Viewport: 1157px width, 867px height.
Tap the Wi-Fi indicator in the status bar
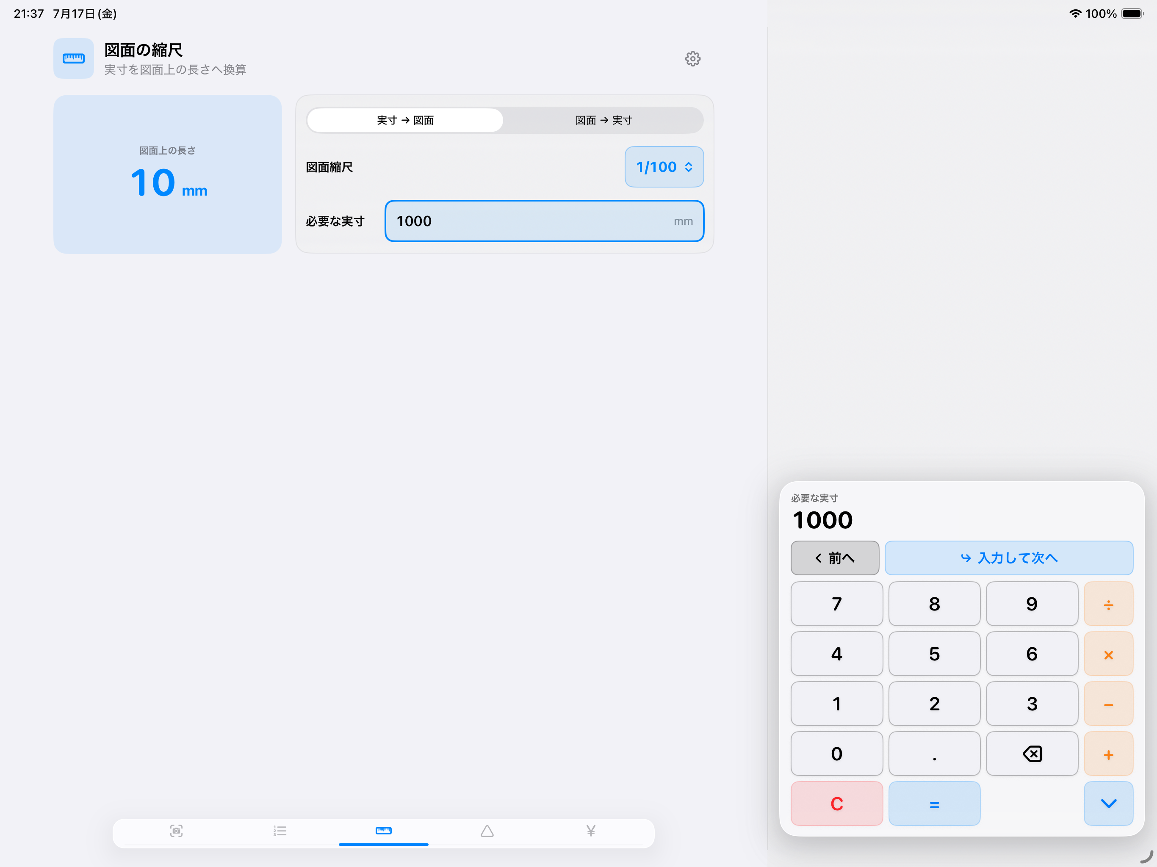[1074, 14]
